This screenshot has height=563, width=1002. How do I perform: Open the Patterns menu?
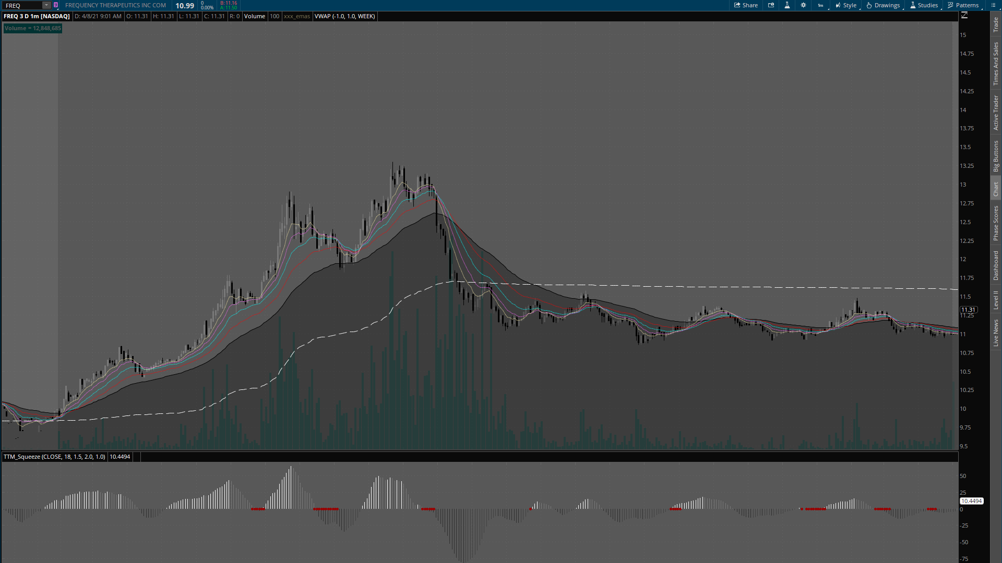tap(963, 5)
